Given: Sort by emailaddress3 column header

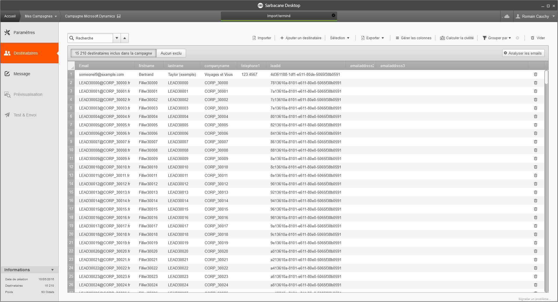Looking at the screenshot, I should (452, 66).
